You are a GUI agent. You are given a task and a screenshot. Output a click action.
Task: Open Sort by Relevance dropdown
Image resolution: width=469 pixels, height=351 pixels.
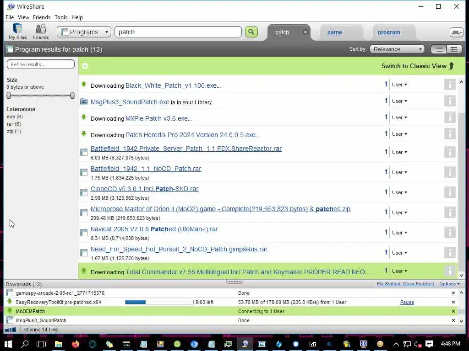[397, 49]
